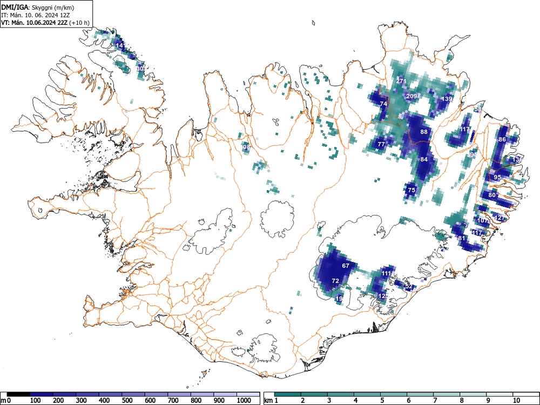
Task: Click the 58 value label
Action: (x=478, y=110)
